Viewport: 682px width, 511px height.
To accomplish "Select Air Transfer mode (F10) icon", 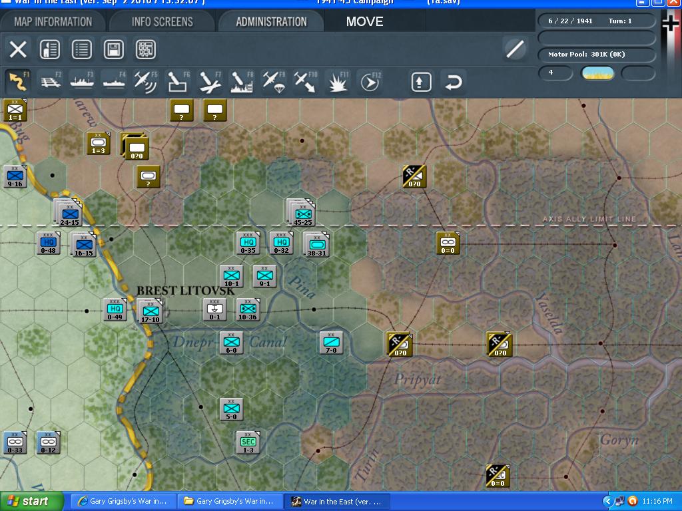I will (x=305, y=82).
